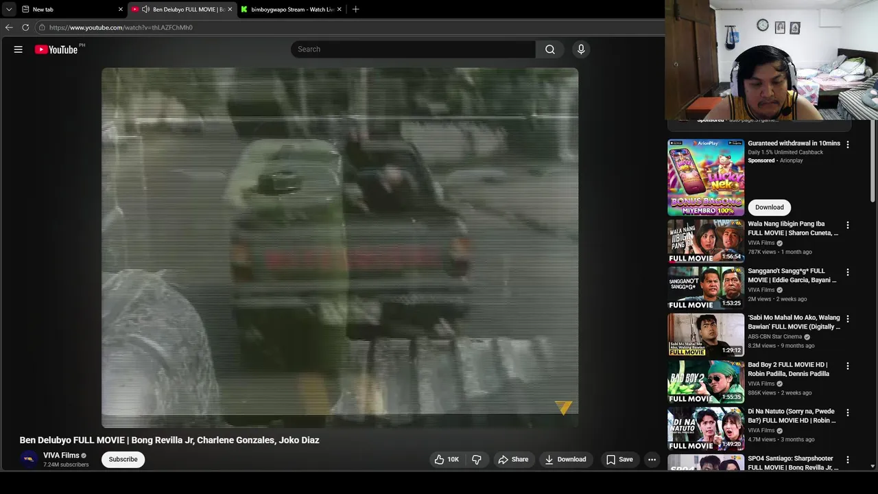Screen dimensions: 878x494
Task: Open the YouTube guide hamburger menu
Action: (19, 49)
